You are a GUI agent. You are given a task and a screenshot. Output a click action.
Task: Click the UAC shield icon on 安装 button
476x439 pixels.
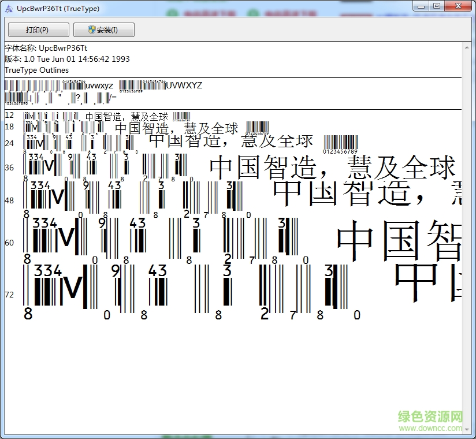coord(91,29)
